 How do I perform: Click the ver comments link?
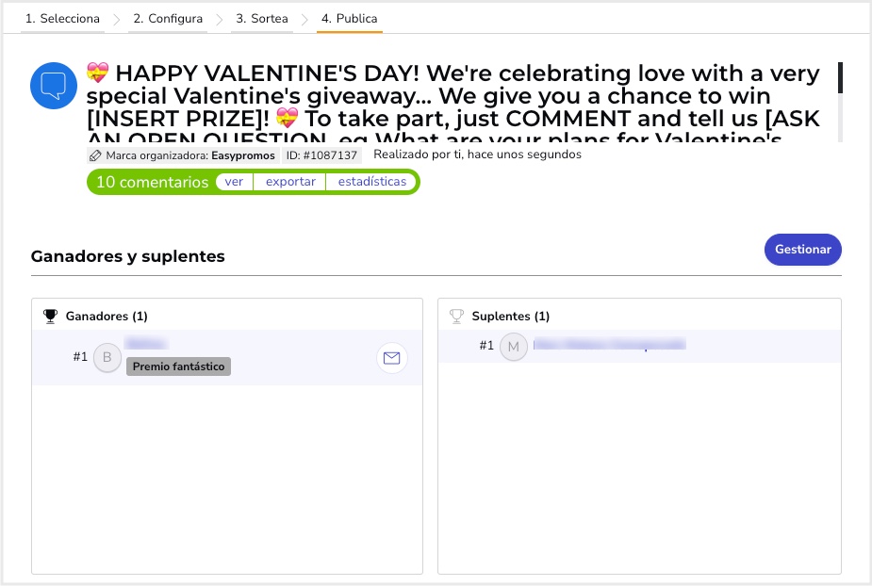[234, 182]
